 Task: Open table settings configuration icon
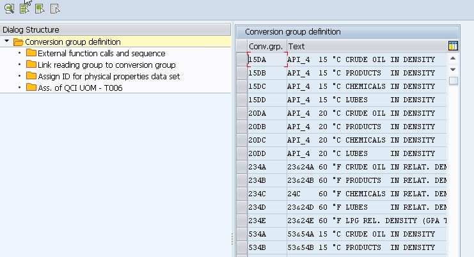tap(453, 46)
